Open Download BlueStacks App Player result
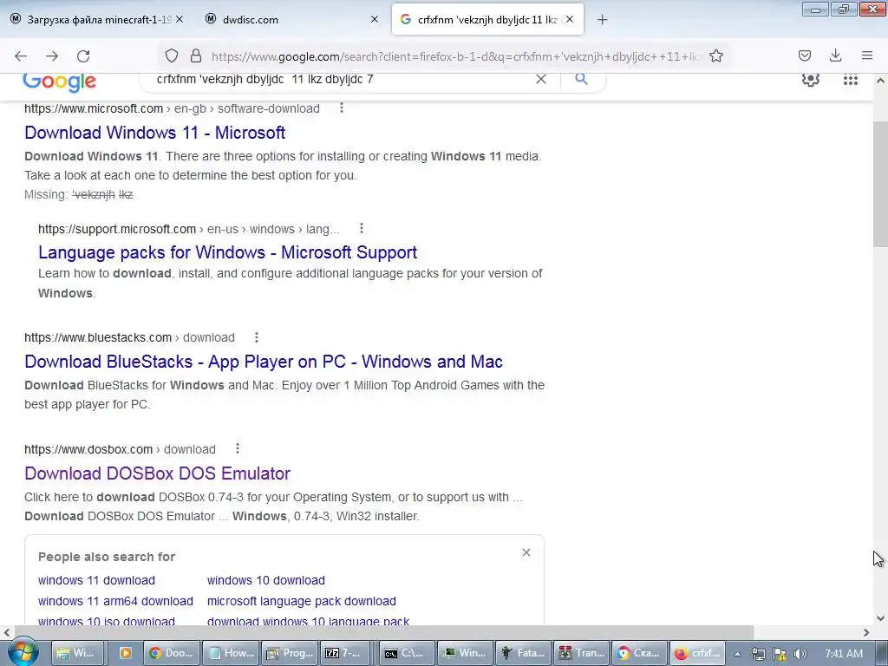Viewport: 888px width, 666px height. (264, 362)
